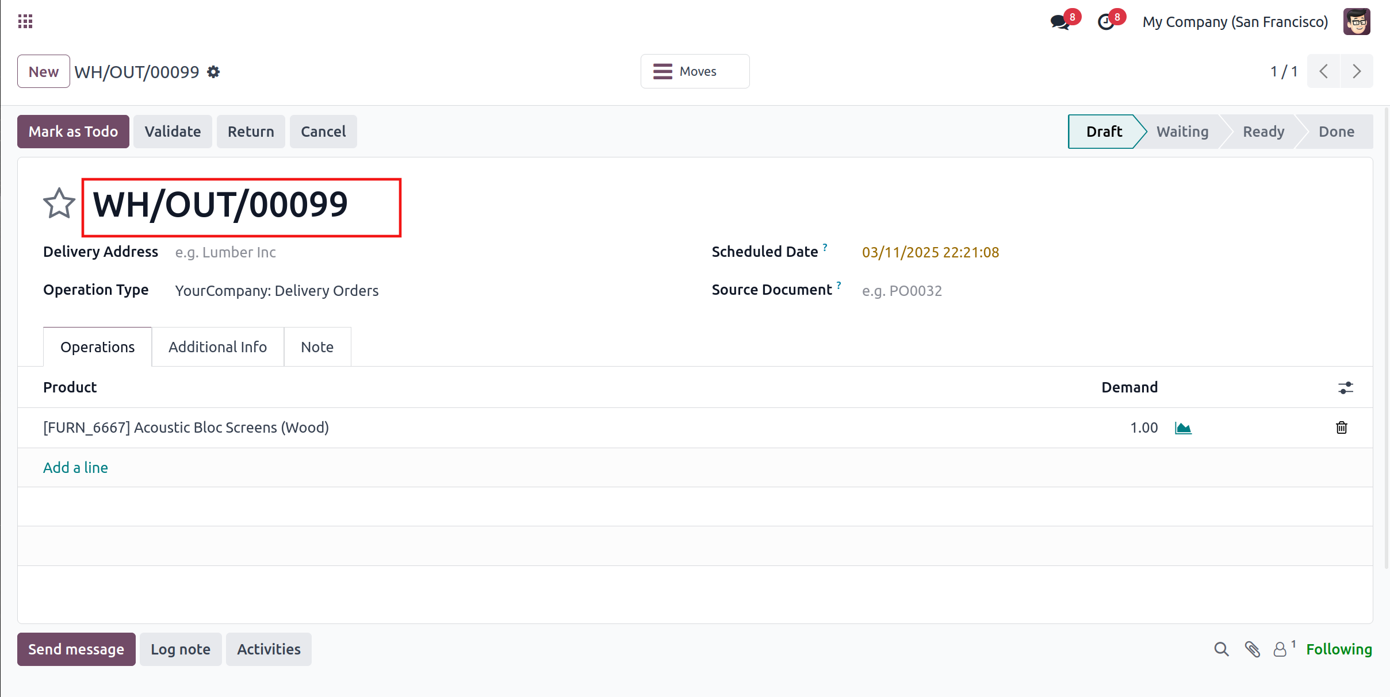1390x697 pixels.
Task: Click the Add a line link
Action: tap(75, 468)
